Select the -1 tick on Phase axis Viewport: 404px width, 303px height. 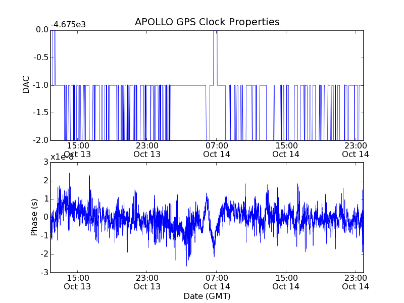(x=44, y=236)
